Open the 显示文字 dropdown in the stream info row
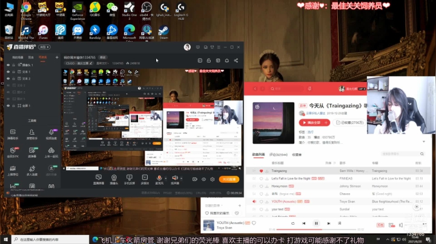The width and height of the screenshot is (436, 244). pyautogui.click(x=102, y=63)
